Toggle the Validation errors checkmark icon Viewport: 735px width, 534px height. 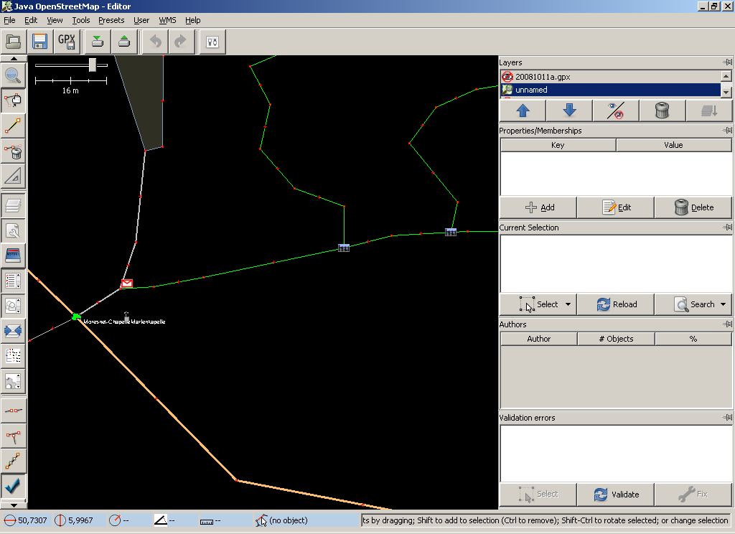coord(13,487)
